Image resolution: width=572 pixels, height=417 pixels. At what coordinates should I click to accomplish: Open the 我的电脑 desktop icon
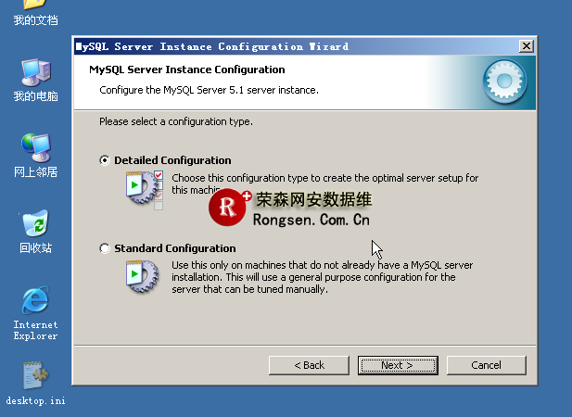[x=35, y=72]
